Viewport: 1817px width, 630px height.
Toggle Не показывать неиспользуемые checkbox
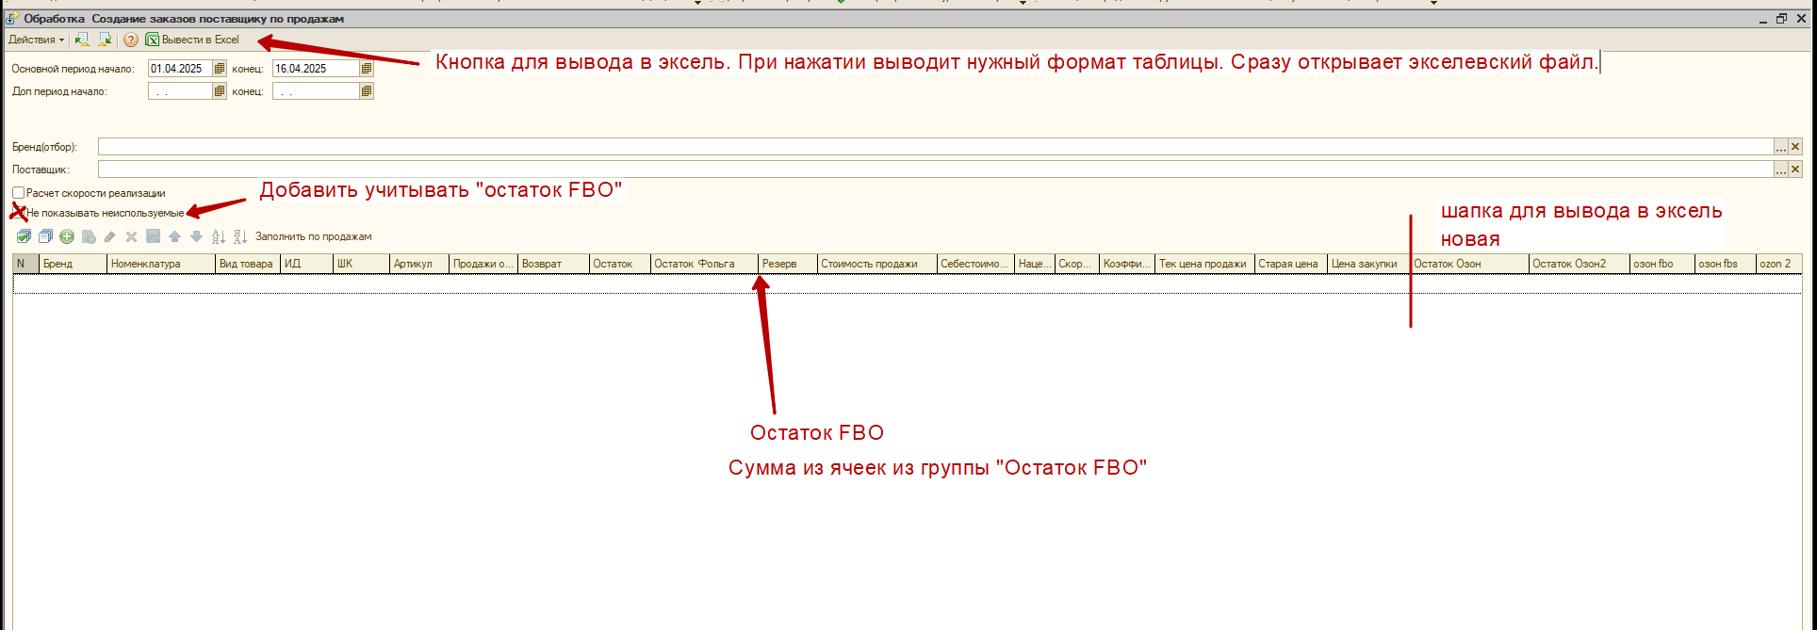click(19, 213)
